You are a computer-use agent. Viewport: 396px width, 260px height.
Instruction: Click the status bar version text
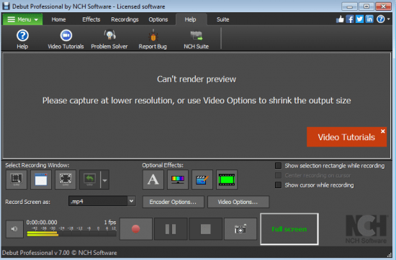[59, 253]
